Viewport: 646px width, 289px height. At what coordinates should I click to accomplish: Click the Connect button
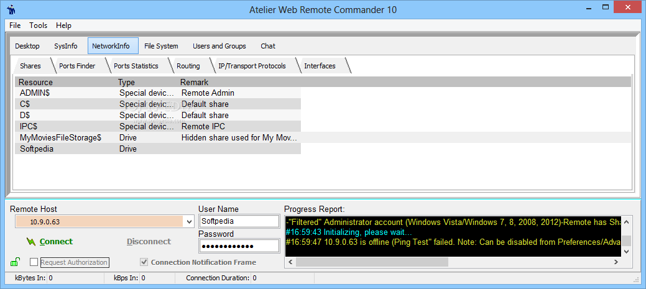pyautogui.click(x=56, y=242)
